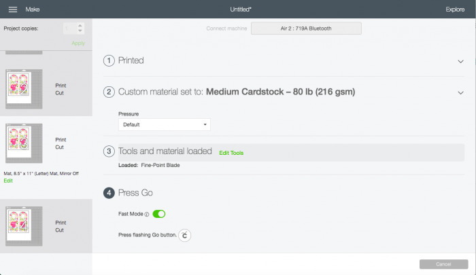
Task: Open the Explore machine menu
Action: point(455,10)
